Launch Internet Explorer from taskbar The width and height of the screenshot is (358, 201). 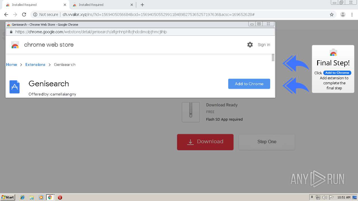pyautogui.click(x=22, y=197)
